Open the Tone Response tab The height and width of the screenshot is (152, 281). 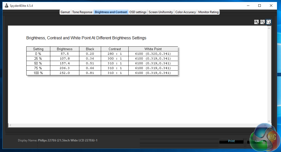tap(82, 12)
